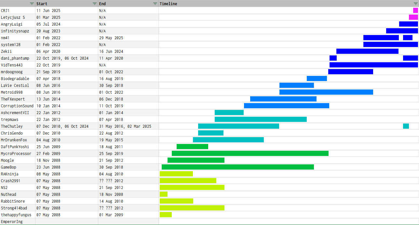This screenshot has width=419, height=225.
Task: Select the EmperorIng row name
Action: (12, 222)
